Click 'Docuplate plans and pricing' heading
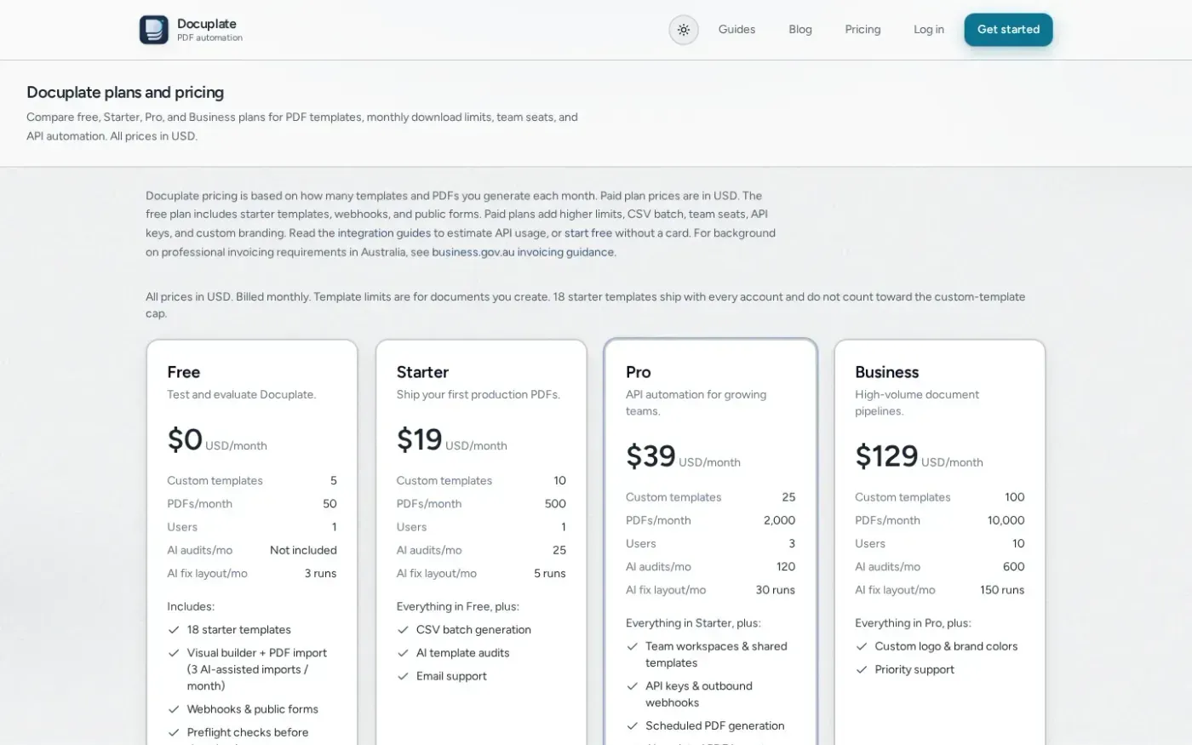The image size is (1192, 745). pyautogui.click(x=125, y=92)
